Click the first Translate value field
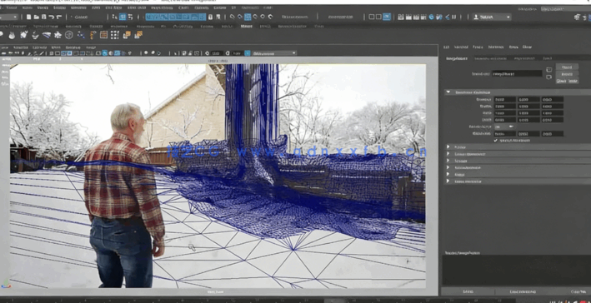The image size is (591, 303). [504, 99]
